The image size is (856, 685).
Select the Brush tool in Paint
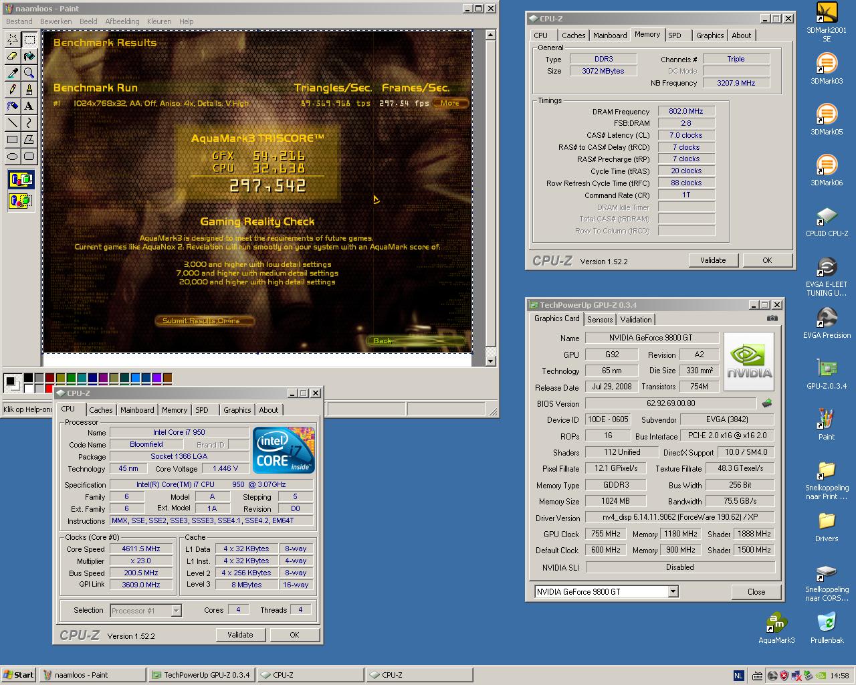29,90
